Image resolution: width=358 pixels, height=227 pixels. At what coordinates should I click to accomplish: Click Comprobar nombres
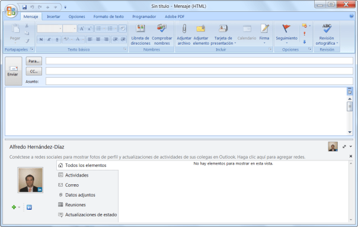click(x=162, y=34)
